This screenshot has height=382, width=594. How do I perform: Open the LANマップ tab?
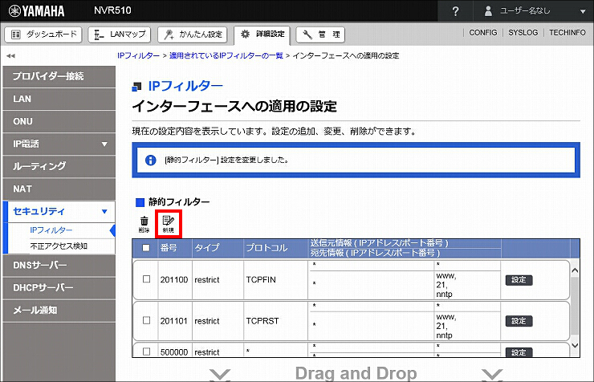tap(120, 35)
